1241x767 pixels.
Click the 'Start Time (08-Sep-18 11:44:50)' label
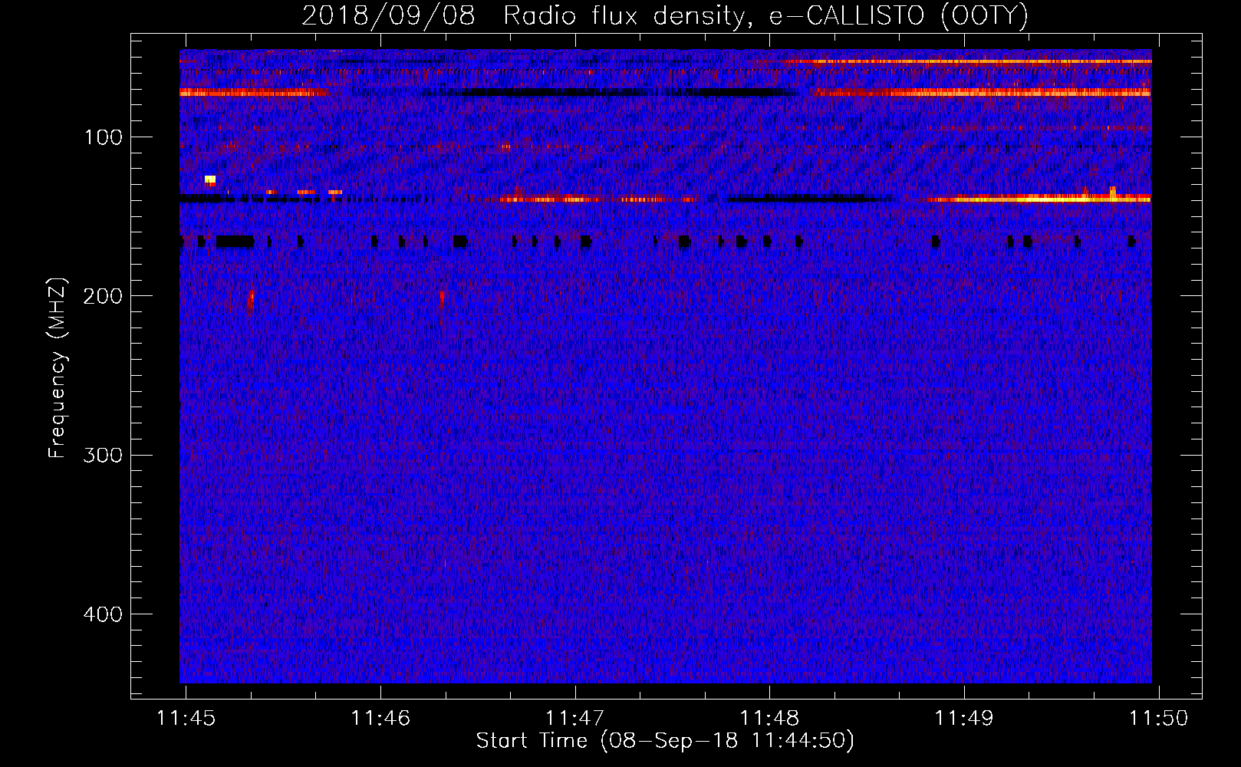pos(665,741)
